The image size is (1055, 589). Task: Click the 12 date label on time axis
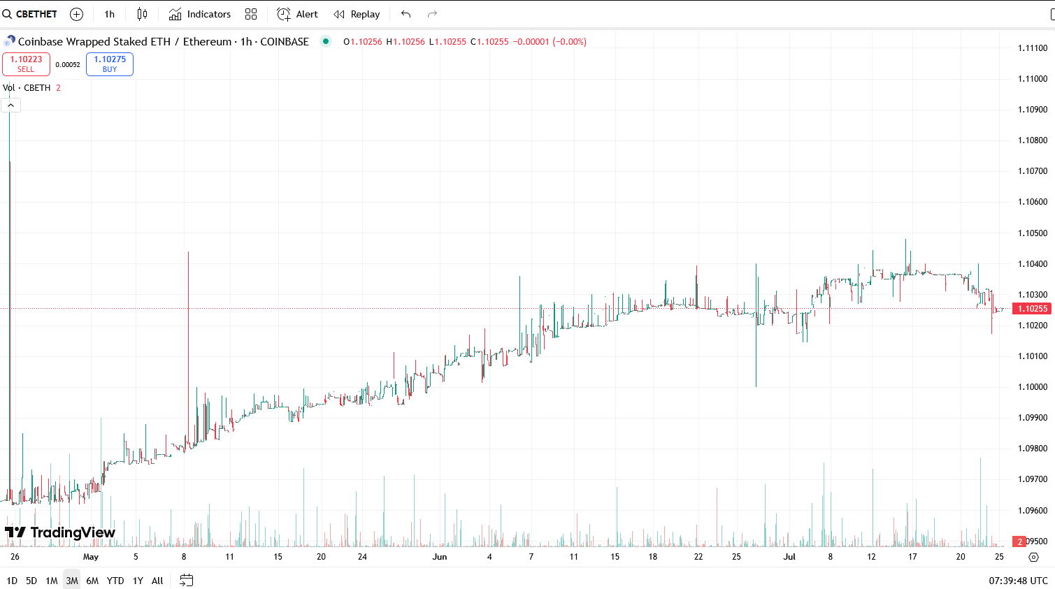[x=872, y=557]
